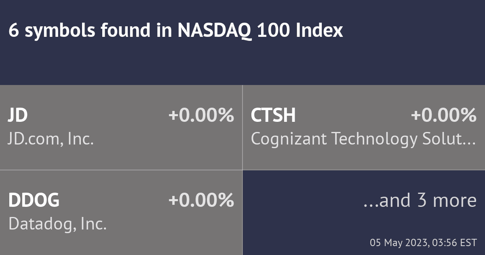485x255 pixels.
Task: Select CTSH's +0.00% change value
Action: (443, 115)
